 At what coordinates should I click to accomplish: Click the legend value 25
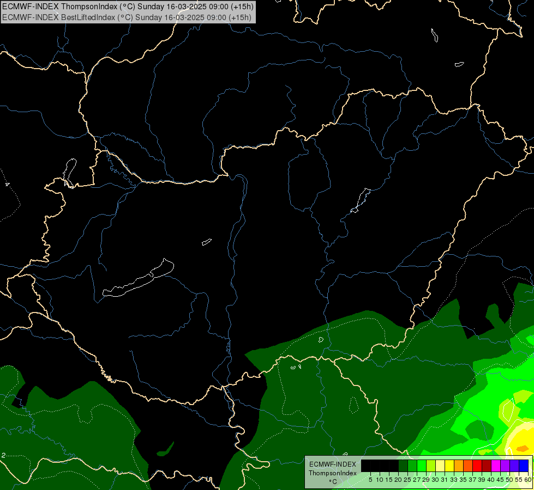click(407, 480)
